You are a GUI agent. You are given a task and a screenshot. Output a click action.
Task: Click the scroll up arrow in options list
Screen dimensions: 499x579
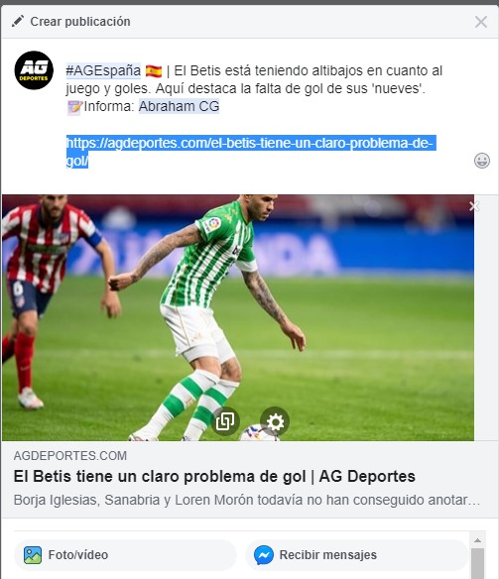click(x=477, y=540)
